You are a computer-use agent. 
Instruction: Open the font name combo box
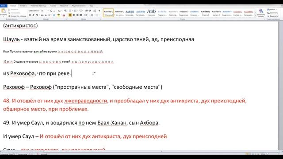coord(34,11)
